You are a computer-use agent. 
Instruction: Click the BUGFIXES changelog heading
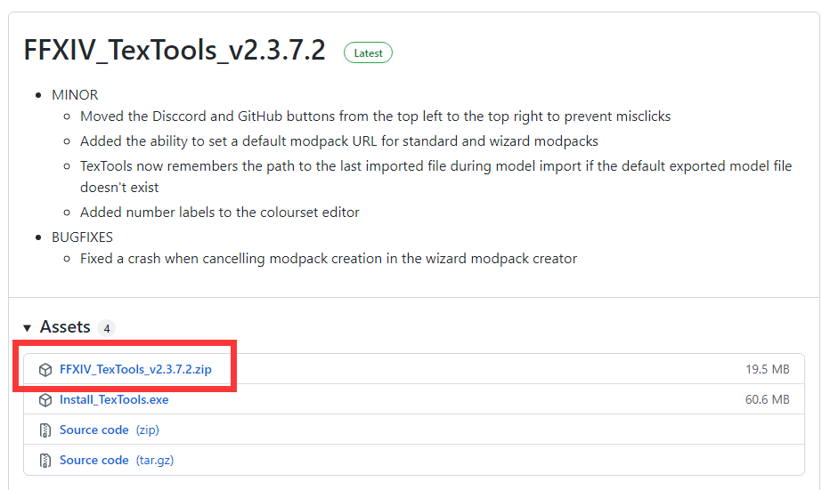[82, 237]
